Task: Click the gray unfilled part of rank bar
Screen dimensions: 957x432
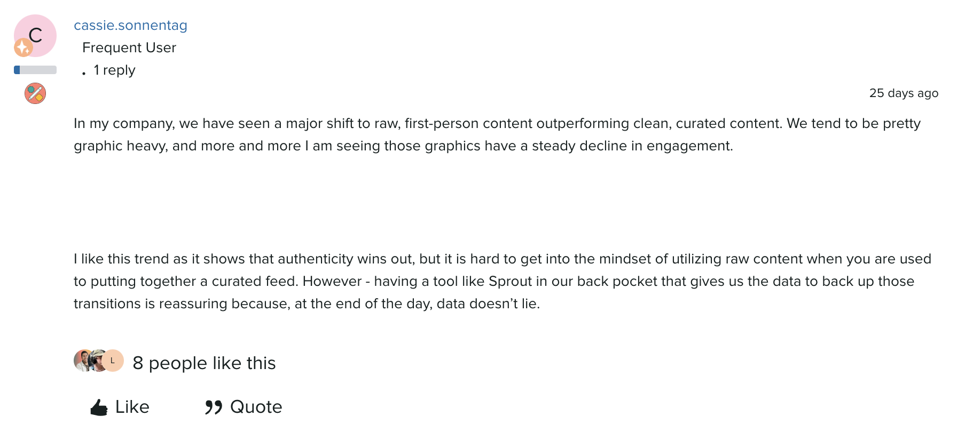Action: coord(38,70)
